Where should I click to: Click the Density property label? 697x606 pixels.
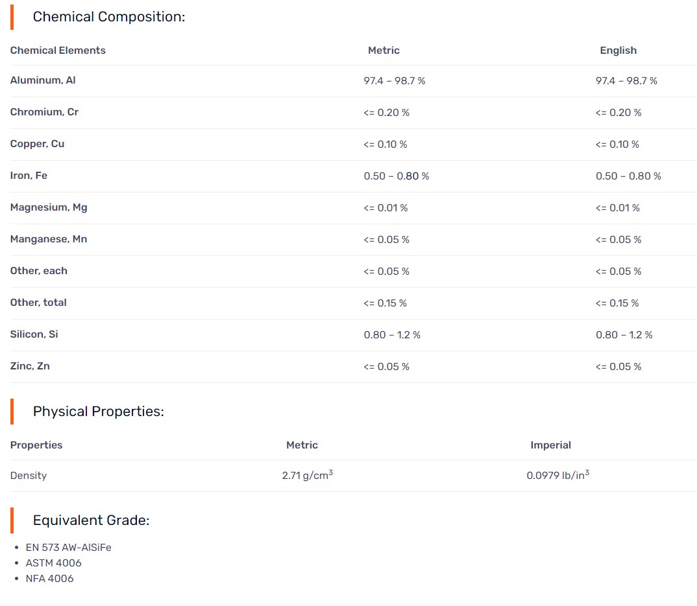click(29, 476)
